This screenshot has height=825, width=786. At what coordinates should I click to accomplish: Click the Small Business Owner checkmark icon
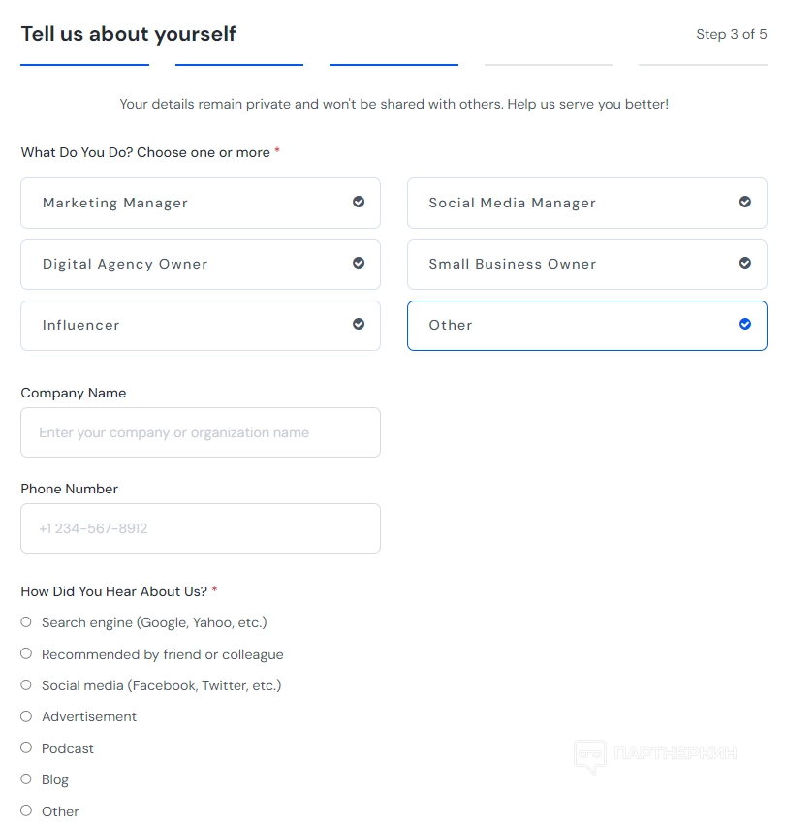click(x=745, y=264)
